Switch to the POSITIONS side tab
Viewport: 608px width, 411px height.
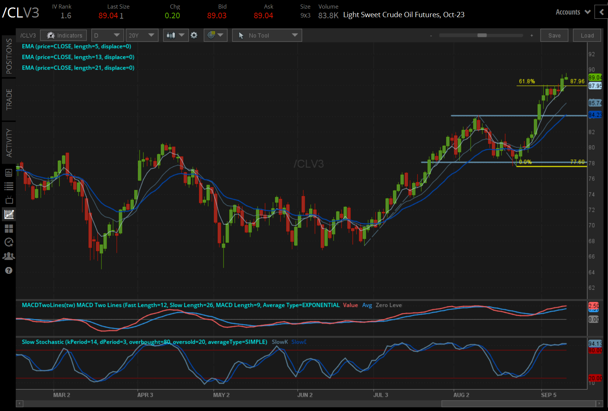tap(9, 56)
